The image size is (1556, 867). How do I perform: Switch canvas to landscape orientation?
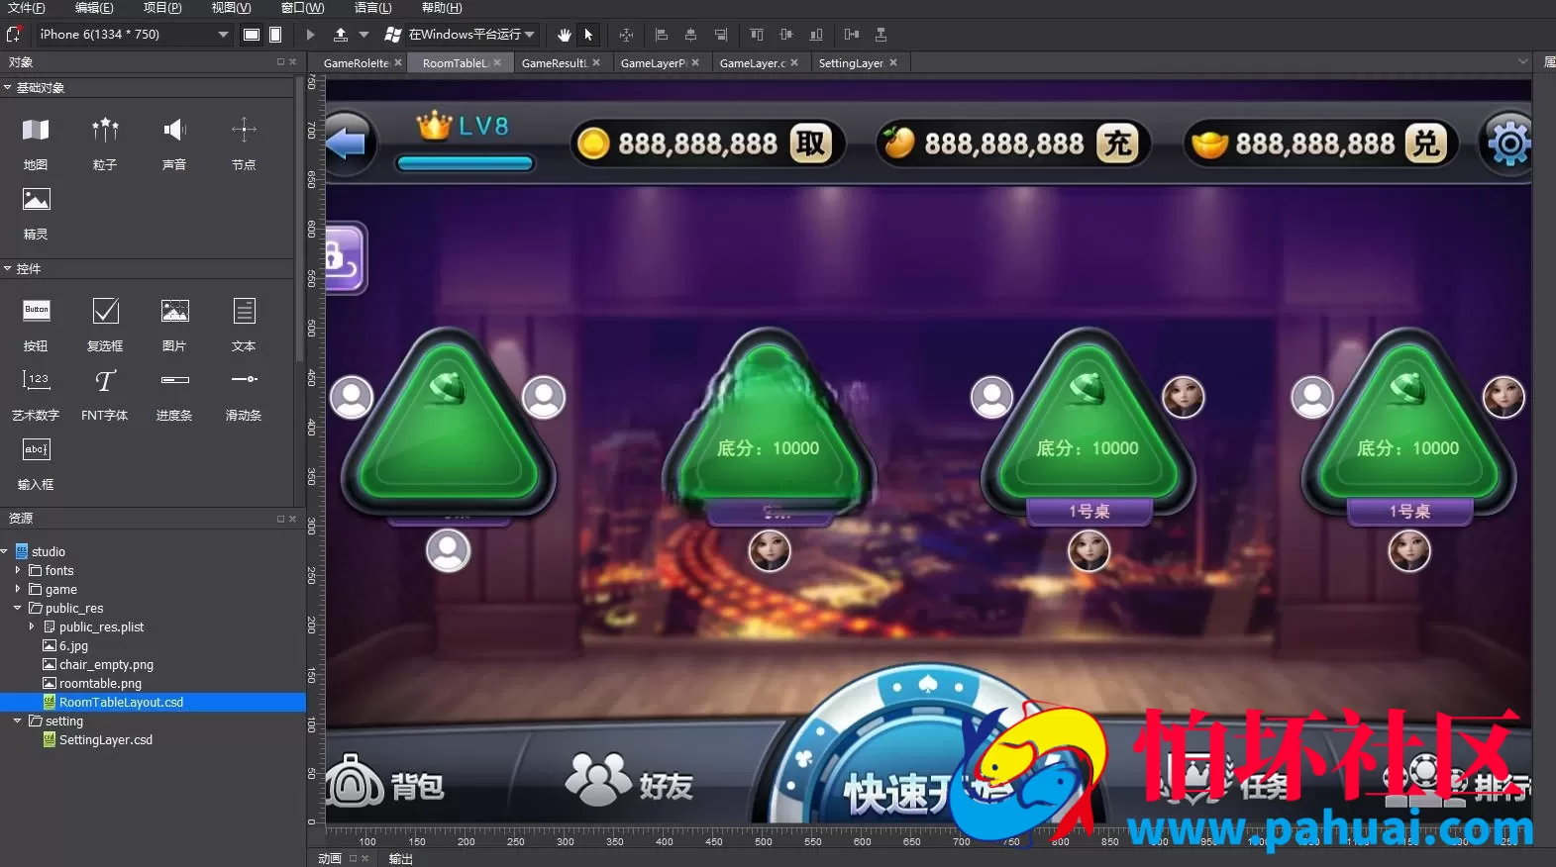coord(252,35)
